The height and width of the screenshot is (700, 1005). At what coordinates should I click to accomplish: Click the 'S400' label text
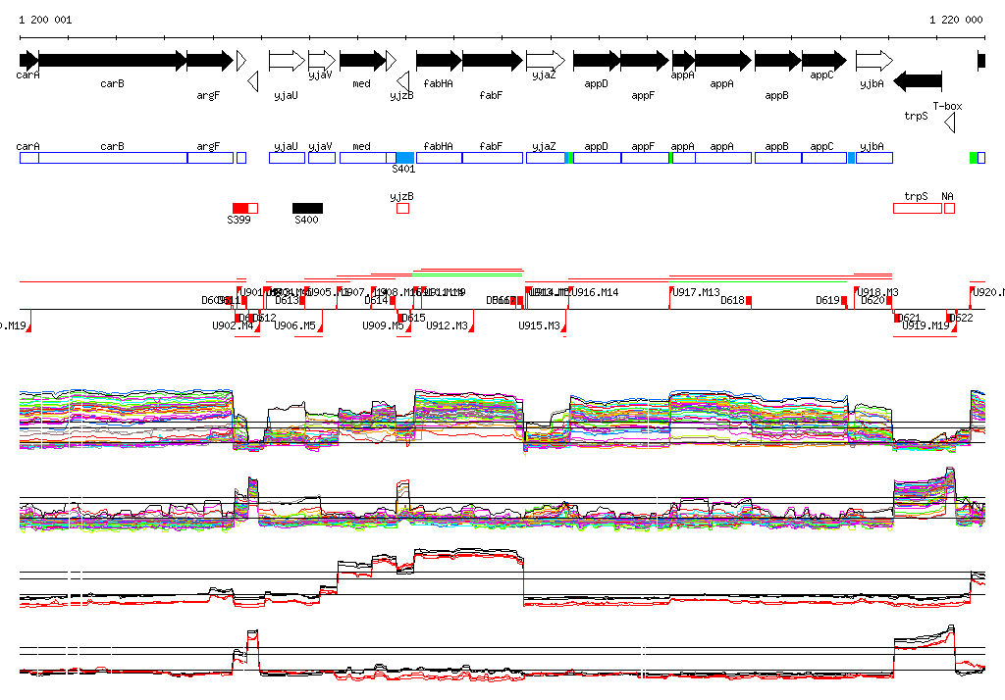click(306, 220)
